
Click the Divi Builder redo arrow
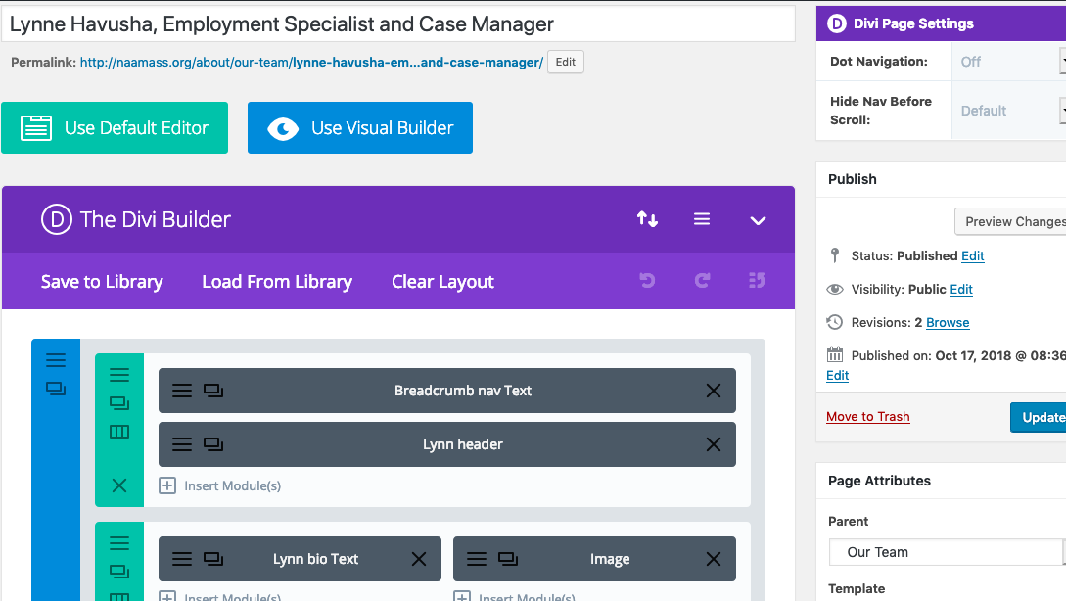tap(702, 280)
